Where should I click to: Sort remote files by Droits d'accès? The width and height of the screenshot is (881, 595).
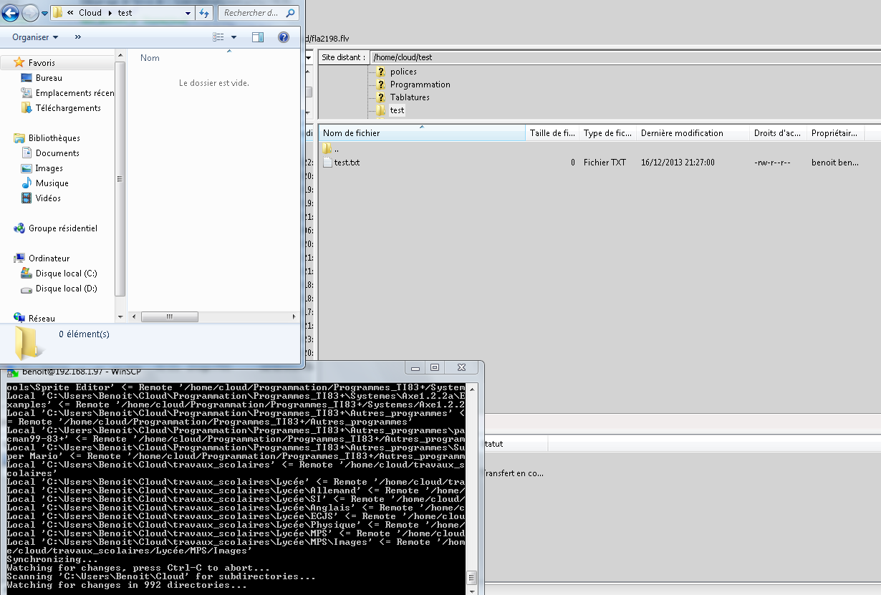[778, 133]
